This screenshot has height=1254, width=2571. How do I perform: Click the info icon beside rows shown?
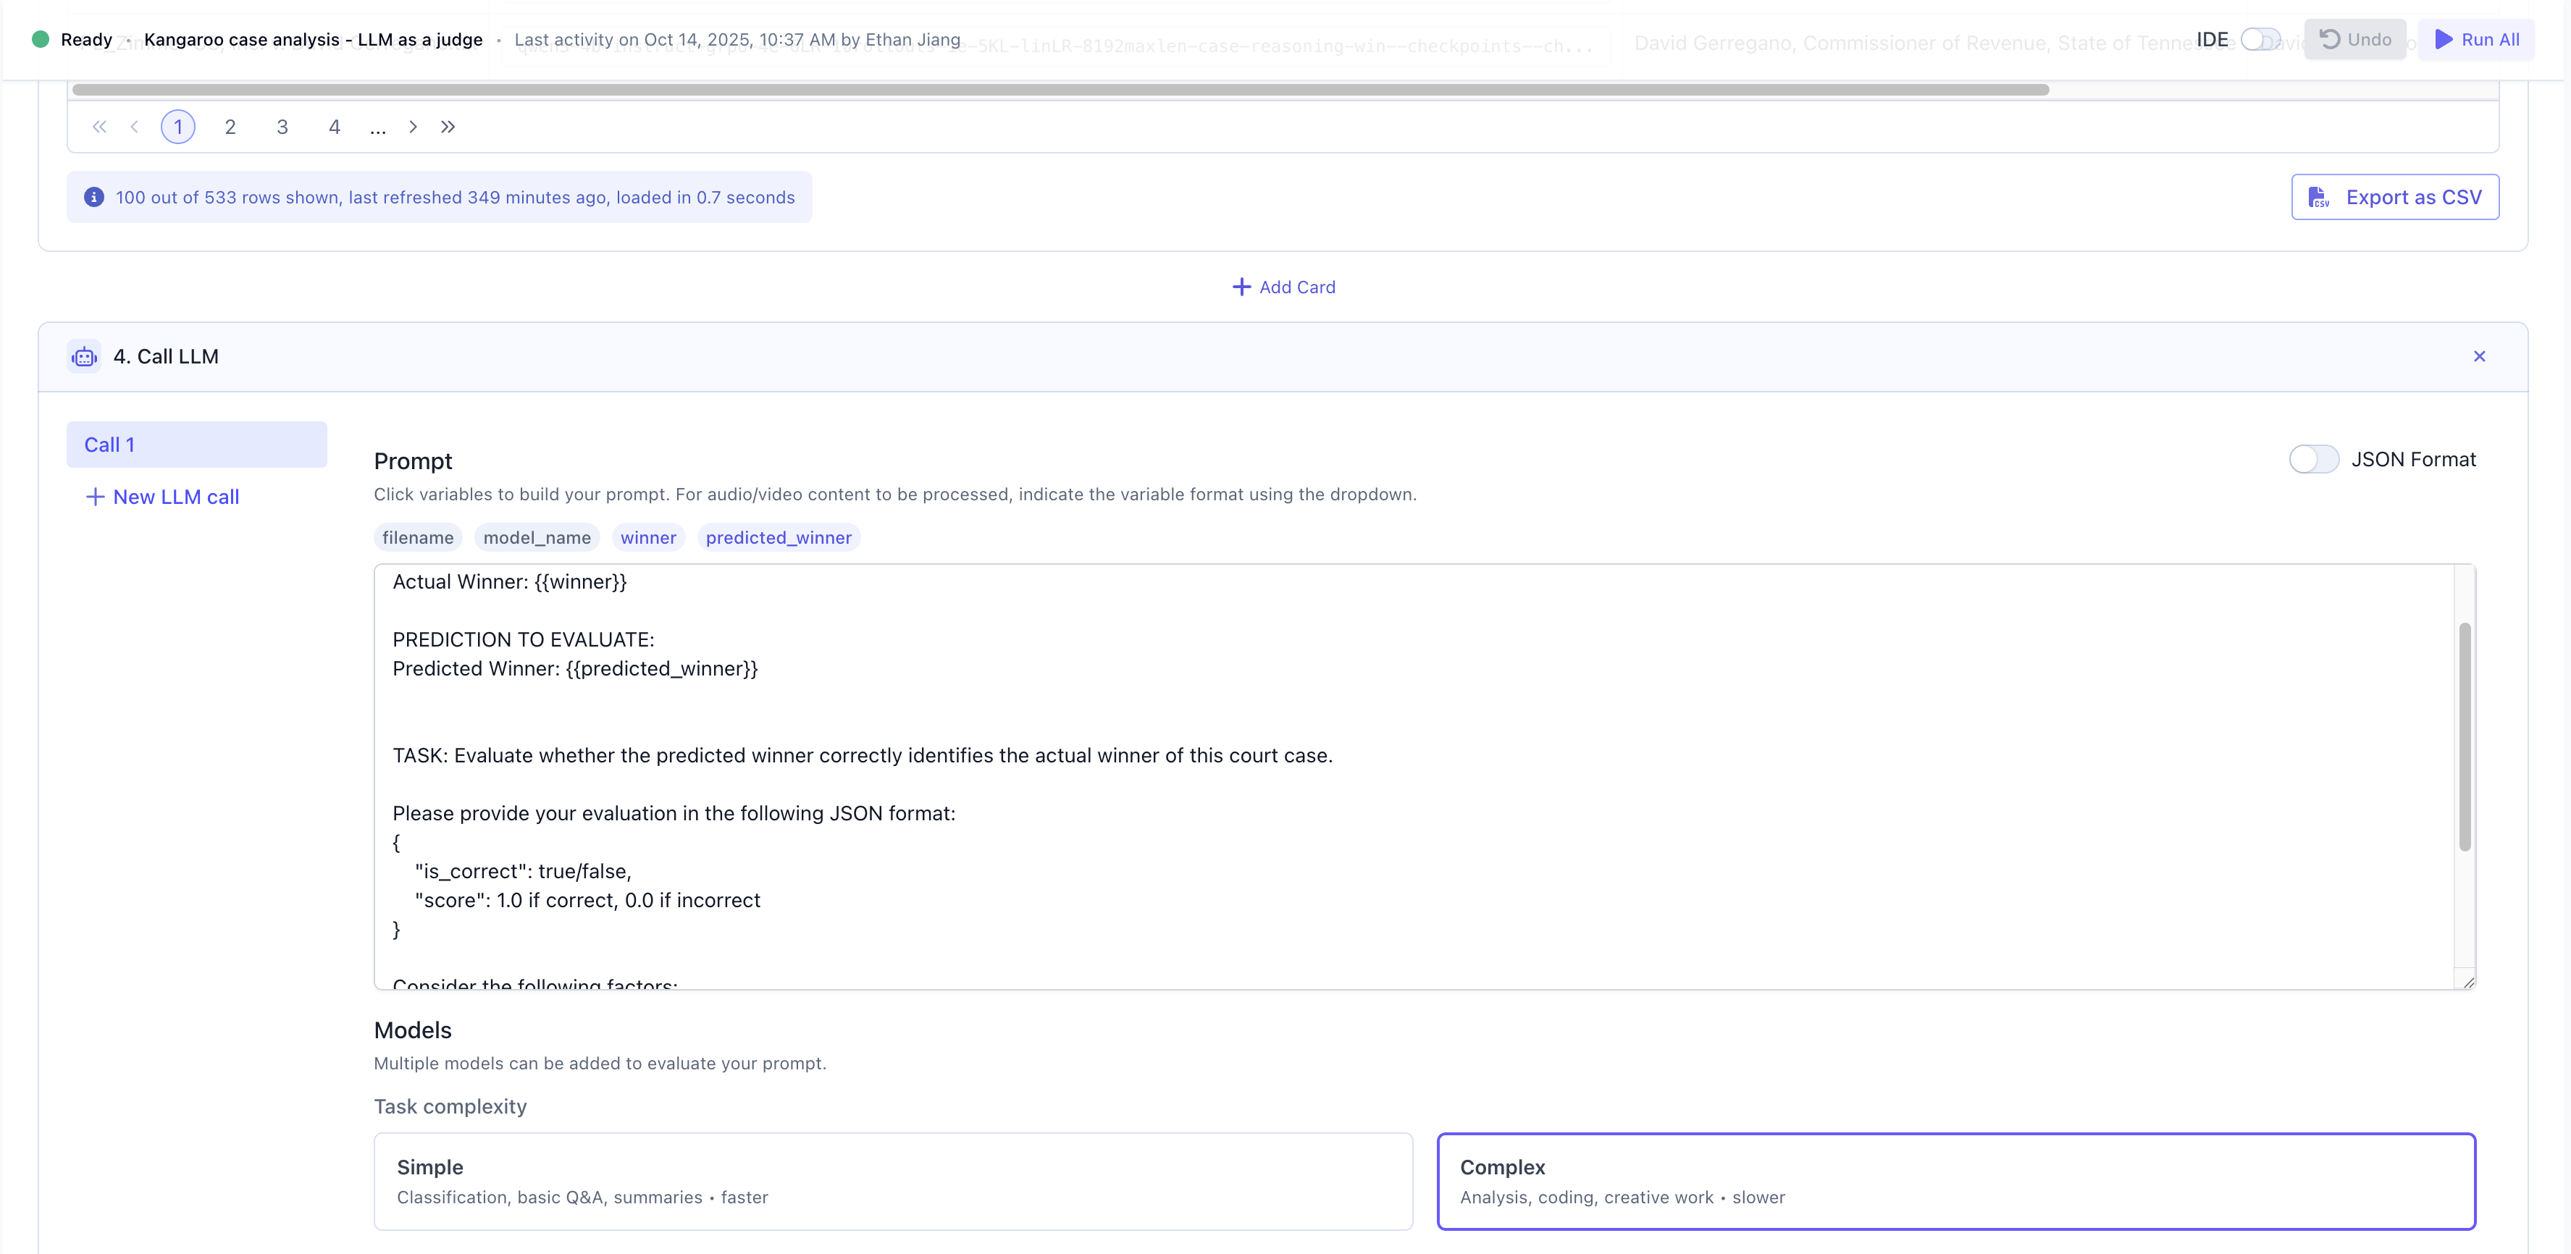pos(94,196)
